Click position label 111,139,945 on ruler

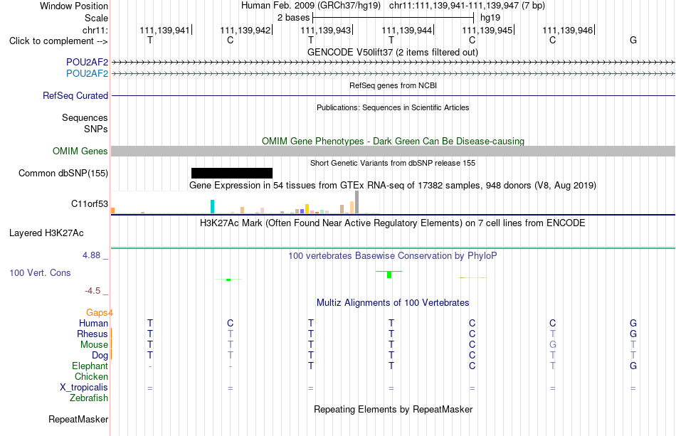coord(487,30)
